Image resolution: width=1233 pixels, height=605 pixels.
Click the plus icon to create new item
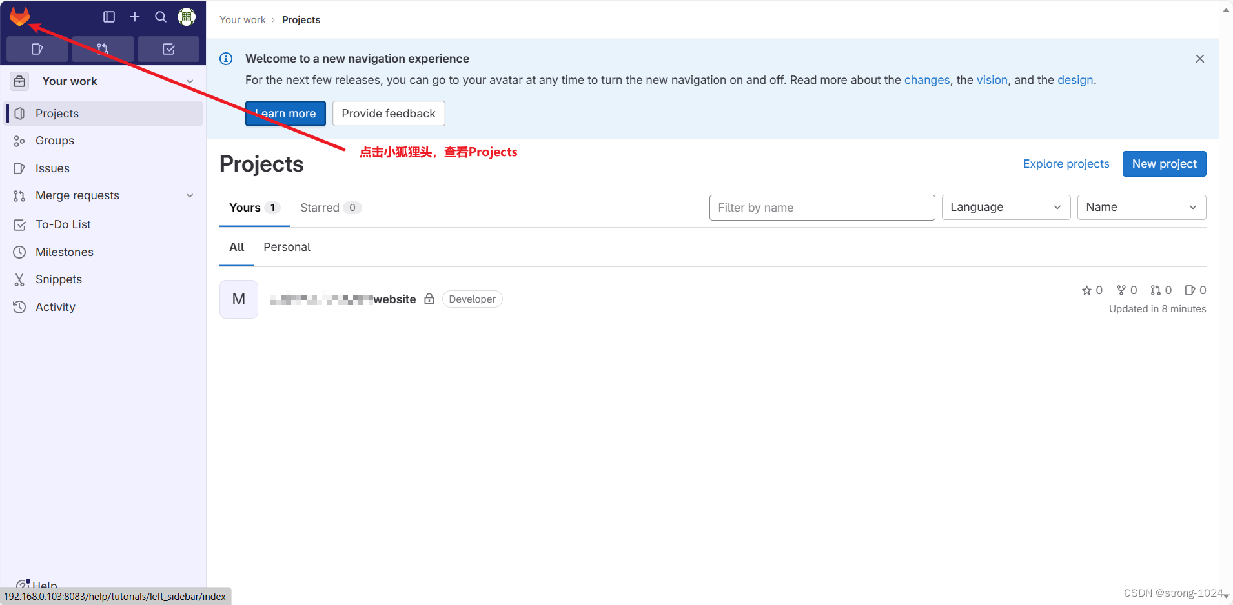click(x=134, y=17)
